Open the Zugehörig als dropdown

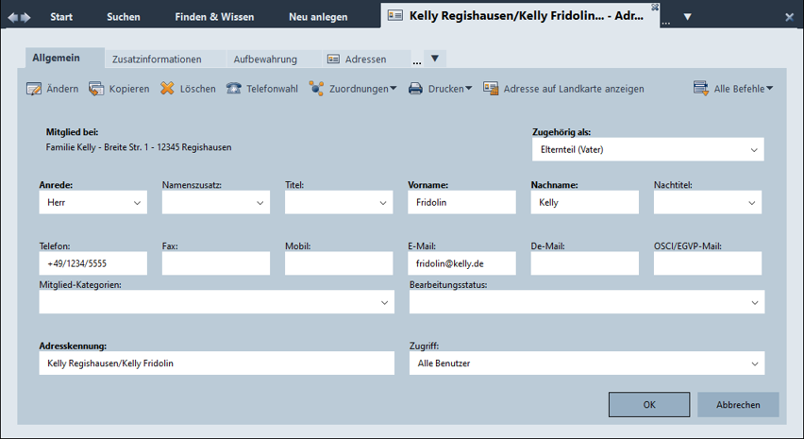click(754, 150)
